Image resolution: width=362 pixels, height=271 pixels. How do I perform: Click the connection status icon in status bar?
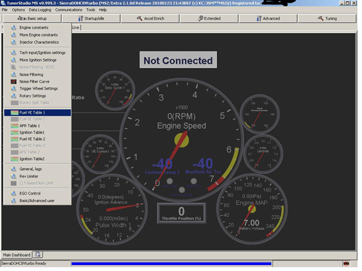(346, 264)
